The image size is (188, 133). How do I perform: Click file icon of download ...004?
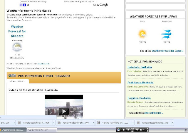19,123
